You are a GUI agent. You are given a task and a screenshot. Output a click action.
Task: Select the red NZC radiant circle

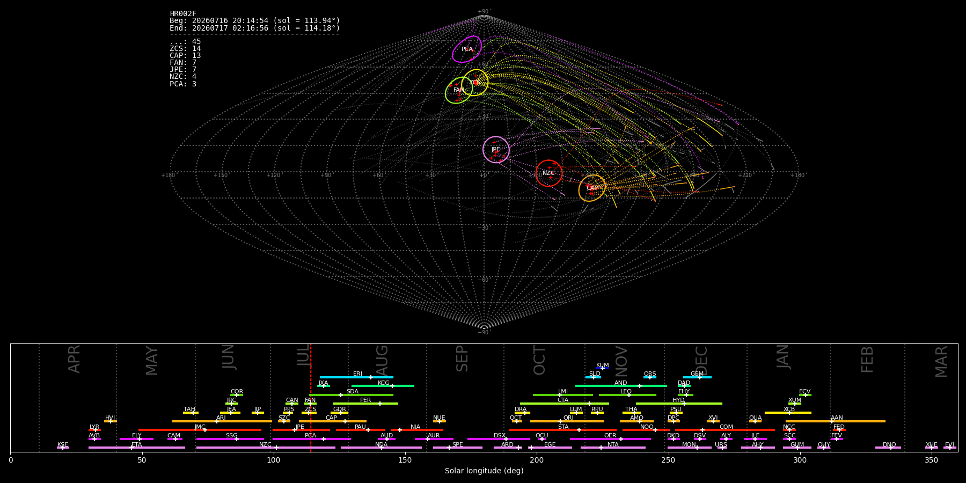point(548,173)
